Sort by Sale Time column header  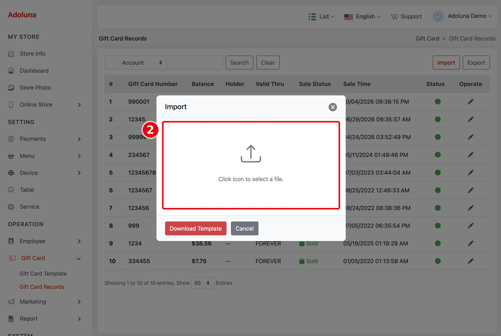pos(357,84)
